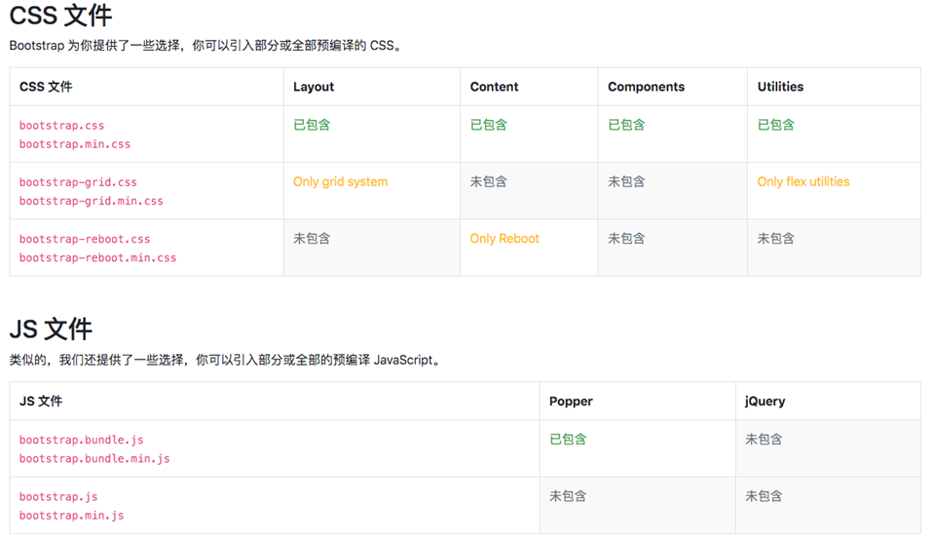This screenshot has height=541, width=933.
Task: Click 已包含 in Layout for bootstrap.css
Action: coord(312,125)
